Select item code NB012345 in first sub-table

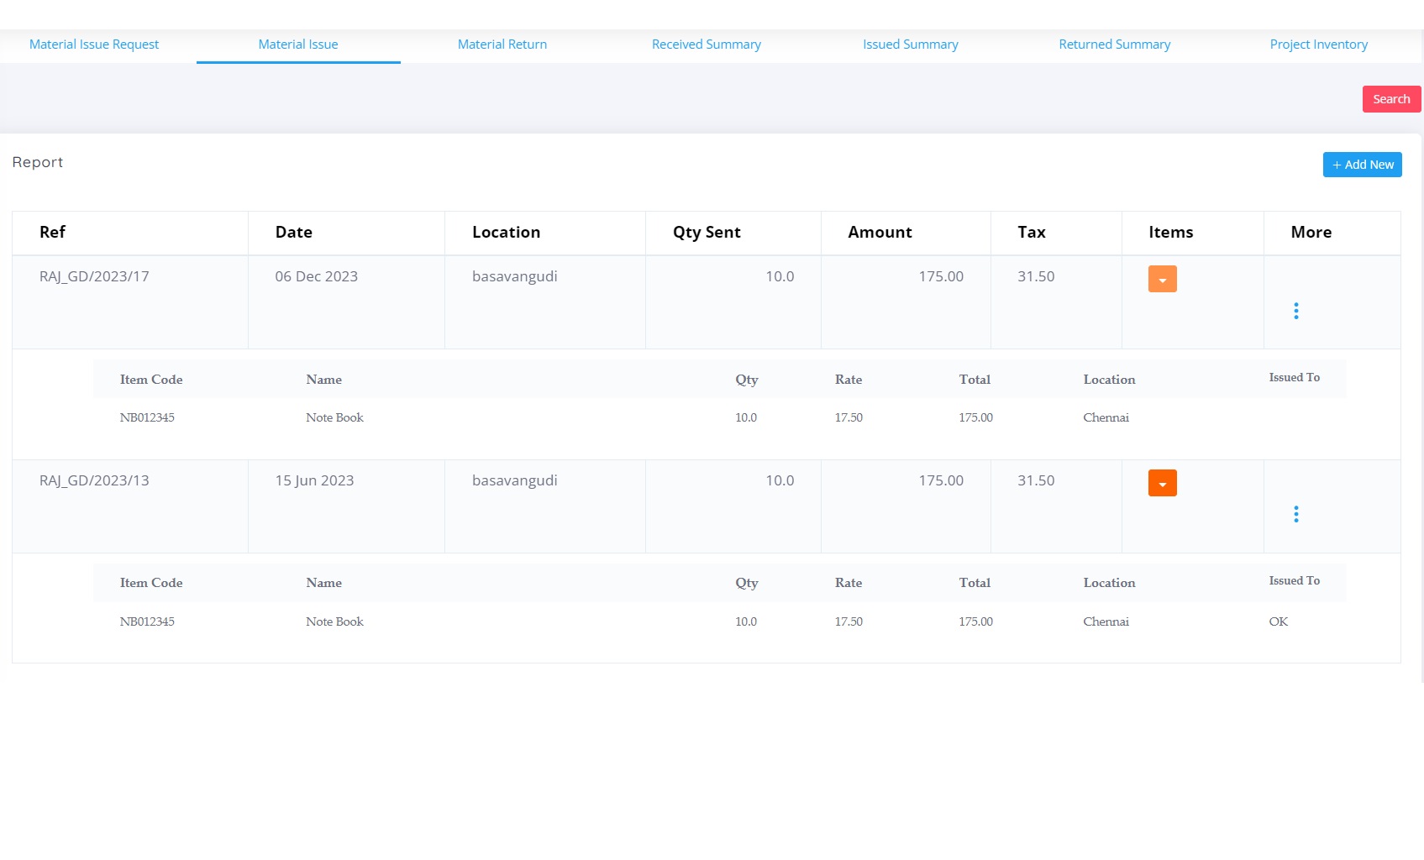pos(147,417)
